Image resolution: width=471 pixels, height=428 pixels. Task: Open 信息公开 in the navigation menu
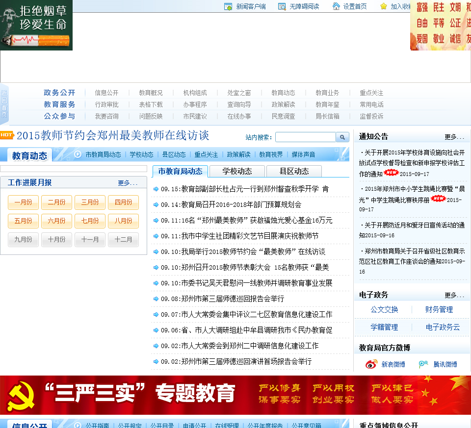pos(106,93)
